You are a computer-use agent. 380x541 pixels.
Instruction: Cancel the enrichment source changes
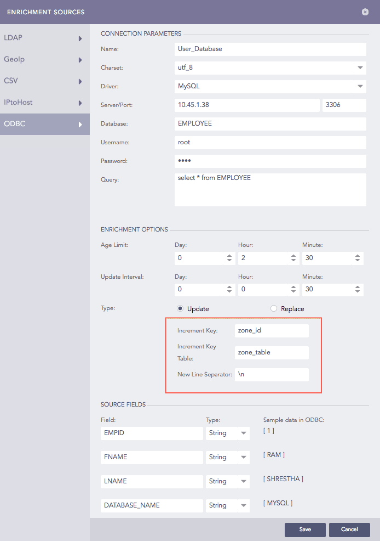(349, 529)
